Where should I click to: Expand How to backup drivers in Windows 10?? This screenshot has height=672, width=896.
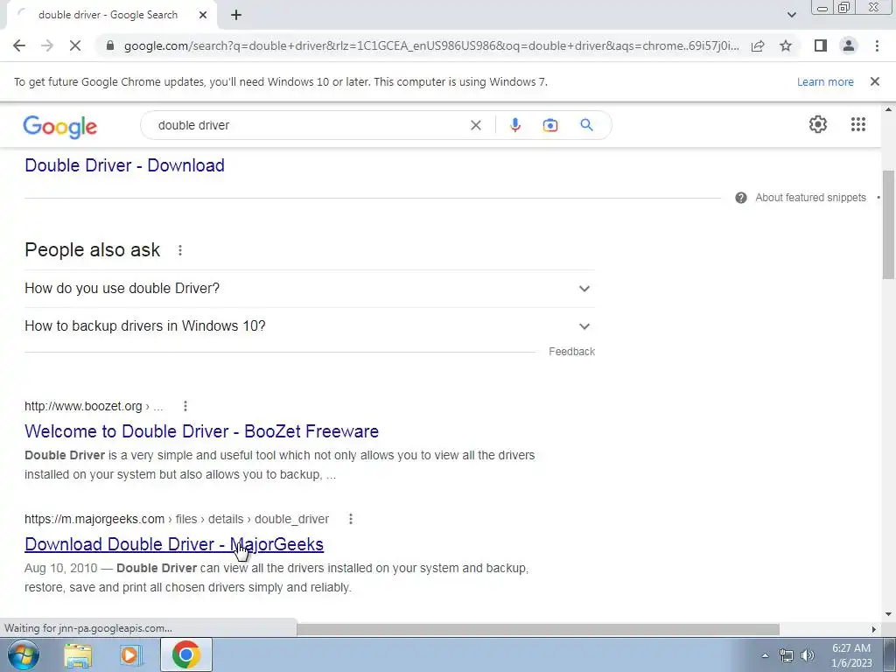click(x=309, y=326)
